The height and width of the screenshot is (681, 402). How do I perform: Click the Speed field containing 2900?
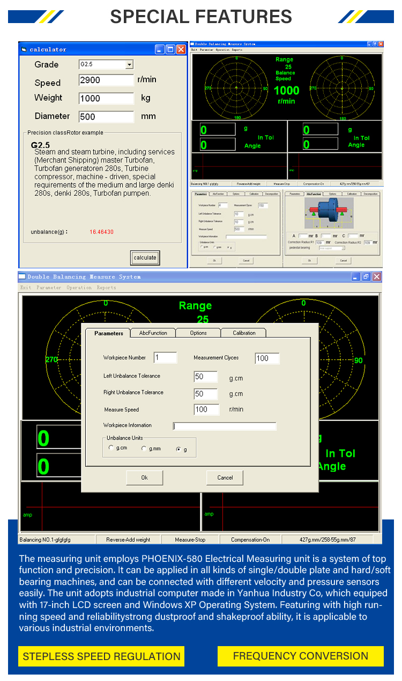click(x=106, y=80)
